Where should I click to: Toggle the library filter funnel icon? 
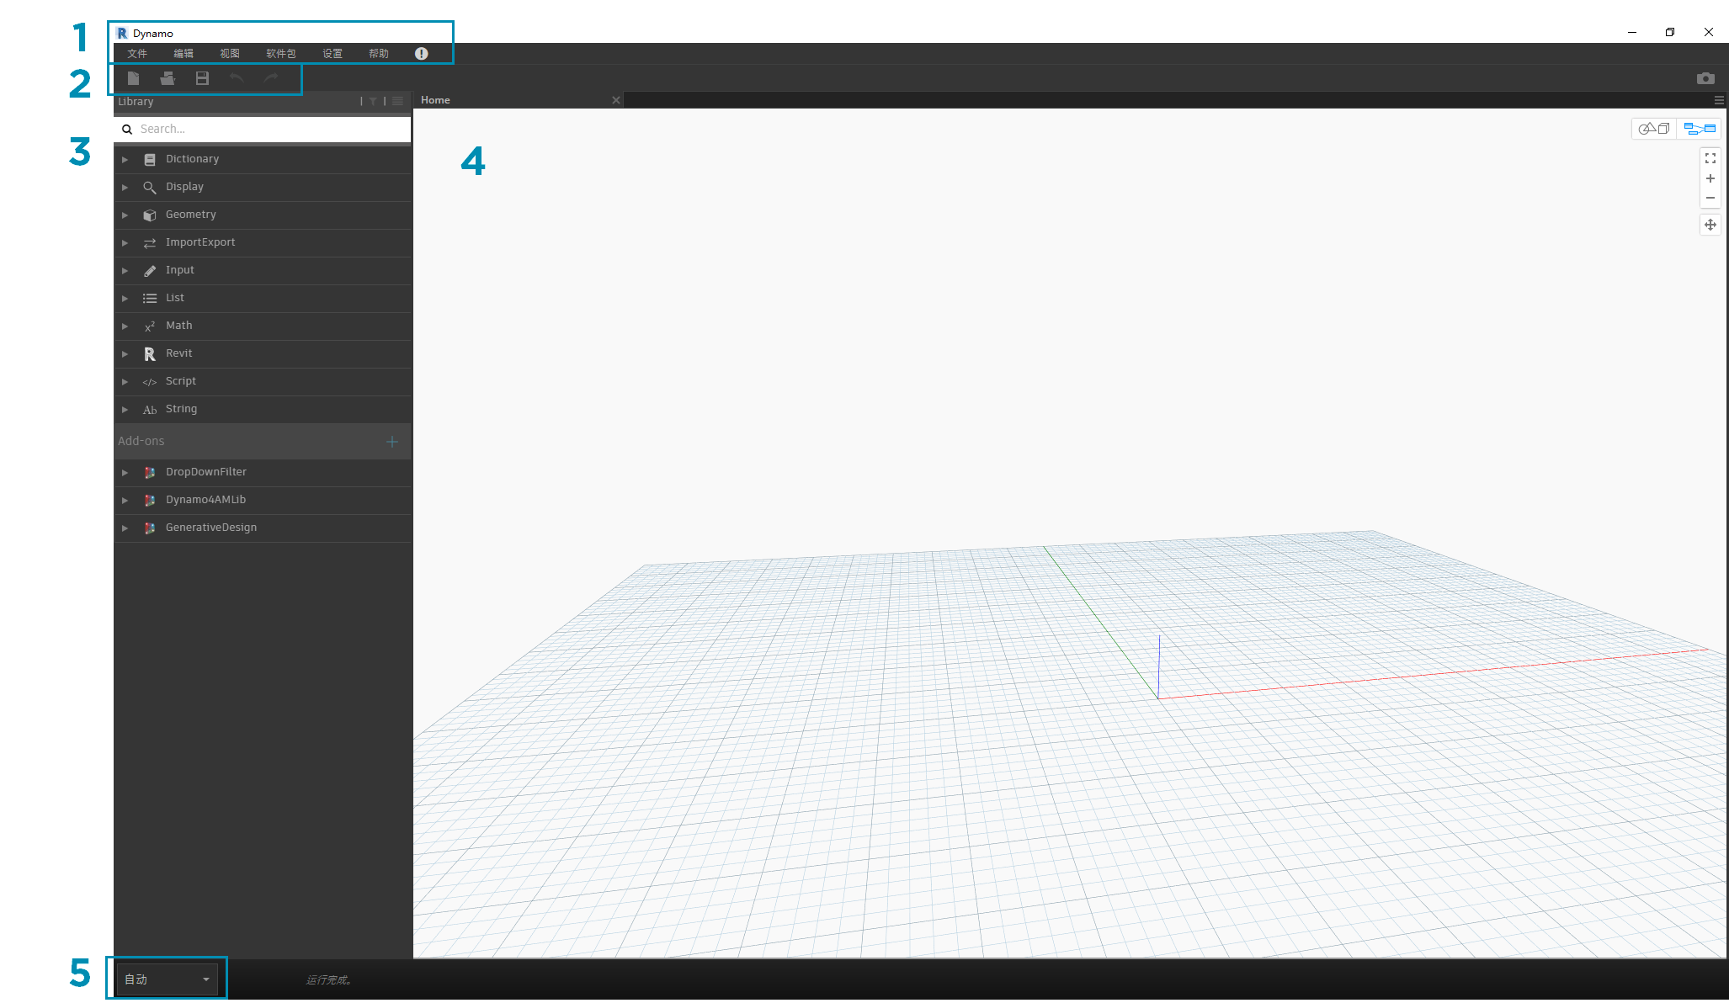pyautogui.click(x=373, y=101)
